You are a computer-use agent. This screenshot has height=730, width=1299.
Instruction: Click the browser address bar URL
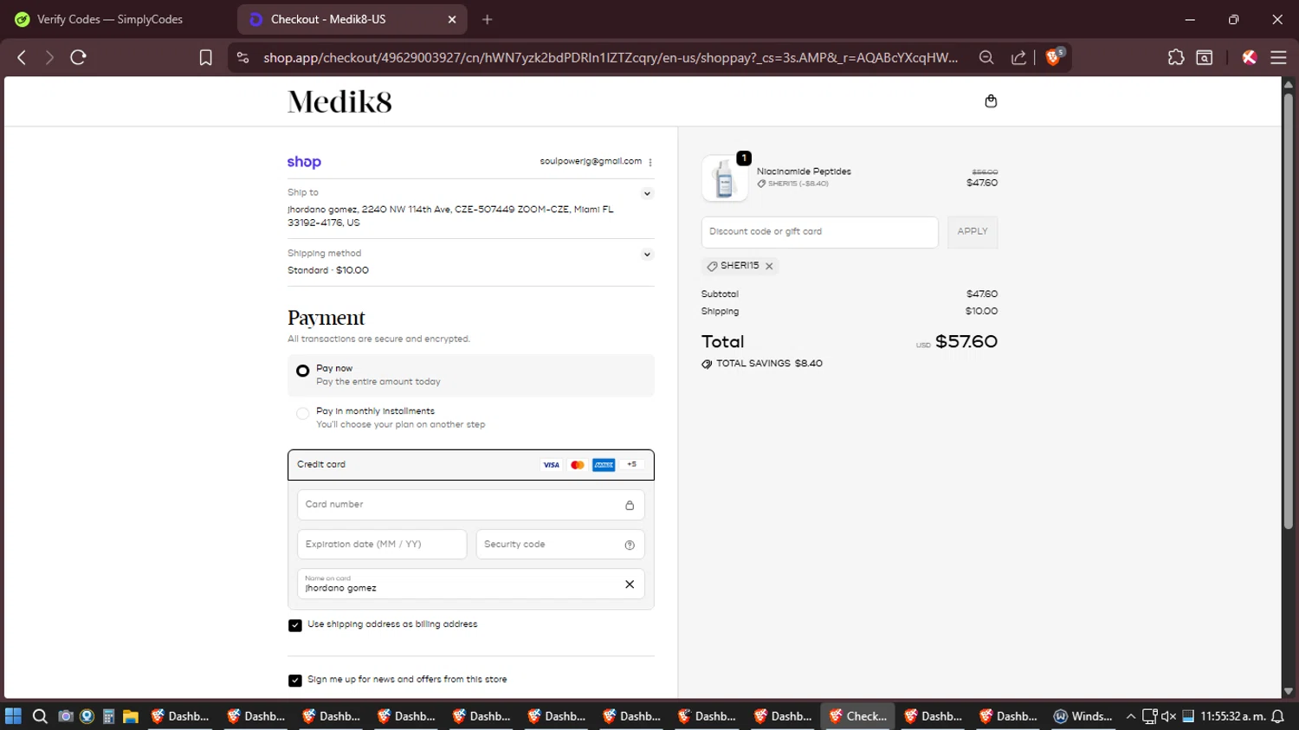coord(611,57)
